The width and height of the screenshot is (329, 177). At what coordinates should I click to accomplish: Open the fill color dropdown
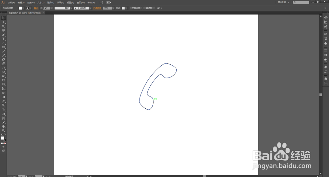click(x=23, y=8)
